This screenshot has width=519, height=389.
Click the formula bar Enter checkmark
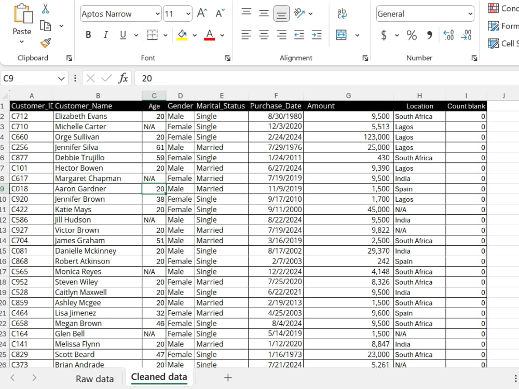coord(106,78)
